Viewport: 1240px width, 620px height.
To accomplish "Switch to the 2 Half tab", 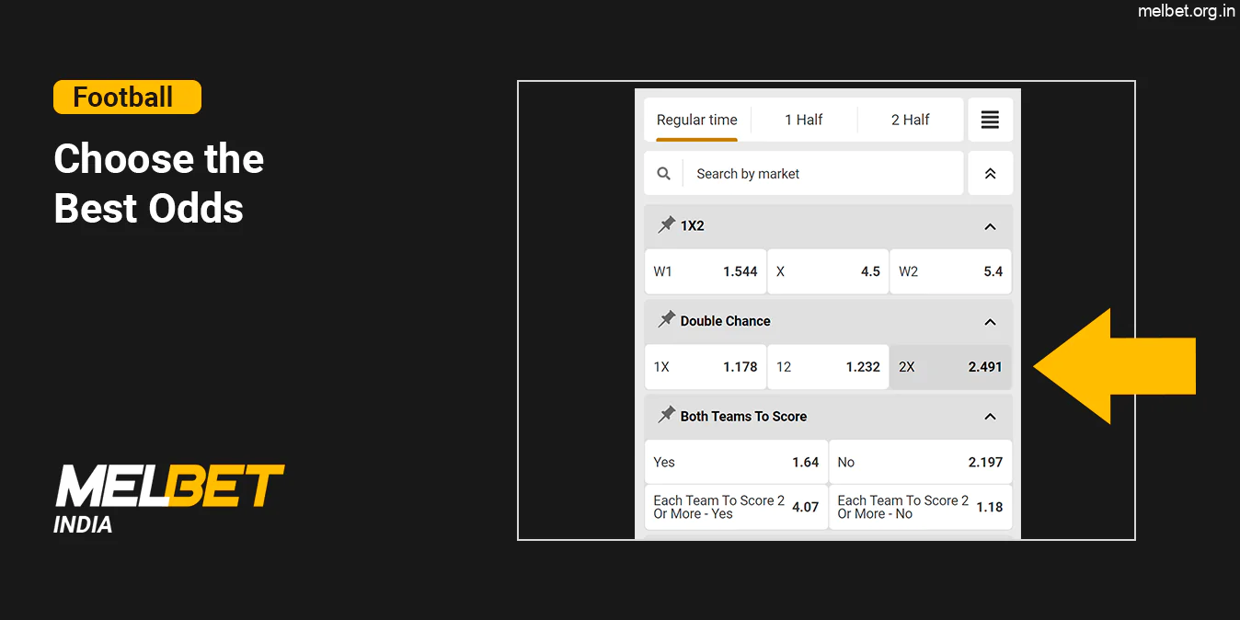I will (x=910, y=120).
